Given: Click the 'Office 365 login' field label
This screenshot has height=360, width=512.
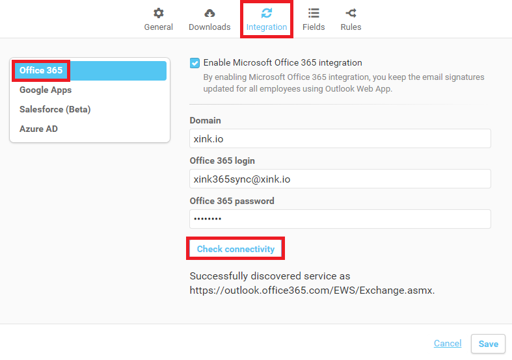Looking at the screenshot, I should click(222, 161).
